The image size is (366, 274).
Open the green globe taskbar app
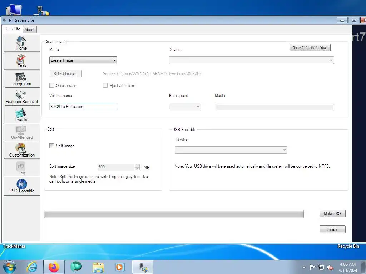(x=76, y=267)
